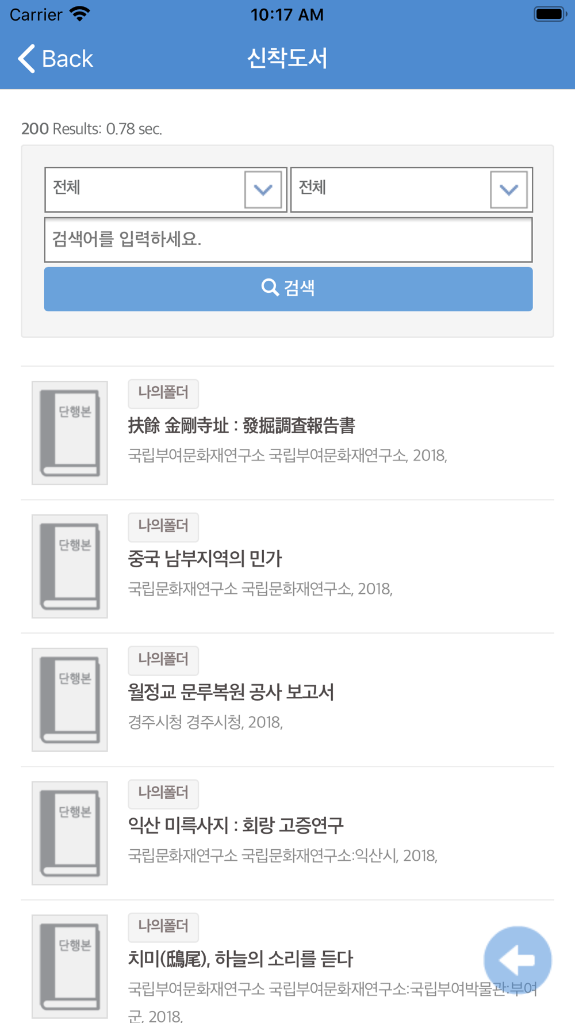Image resolution: width=575 pixels, height=1023 pixels.
Task: Click 나의폴더 for 월정교 문루복원 공사 보고서
Action: pos(163,660)
